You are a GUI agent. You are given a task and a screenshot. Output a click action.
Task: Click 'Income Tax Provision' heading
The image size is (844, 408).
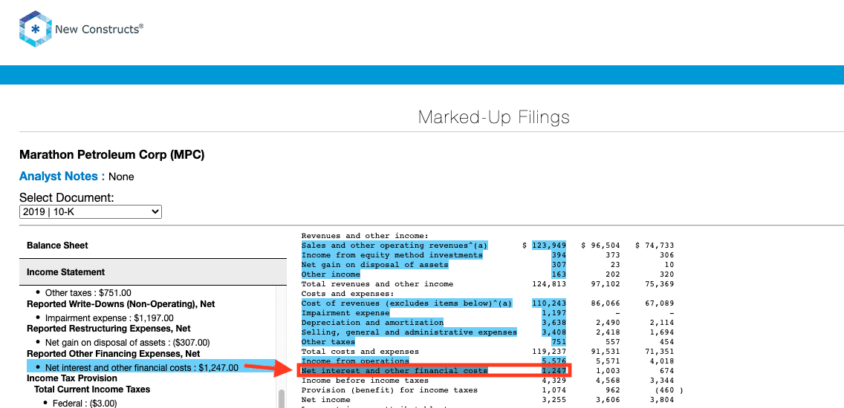click(x=71, y=378)
